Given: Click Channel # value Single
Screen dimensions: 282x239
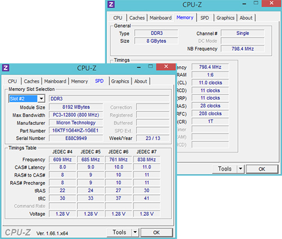Looking at the screenshot, I should pyautogui.click(x=243, y=33).
